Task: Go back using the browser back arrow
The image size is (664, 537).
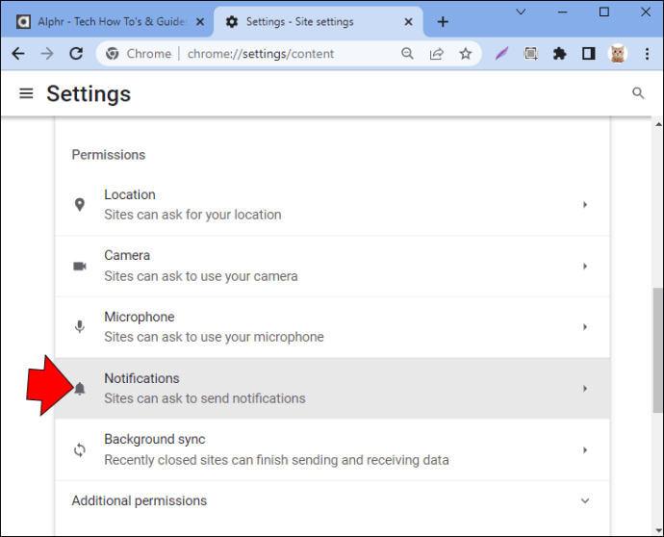Action: tap(18, 54)
